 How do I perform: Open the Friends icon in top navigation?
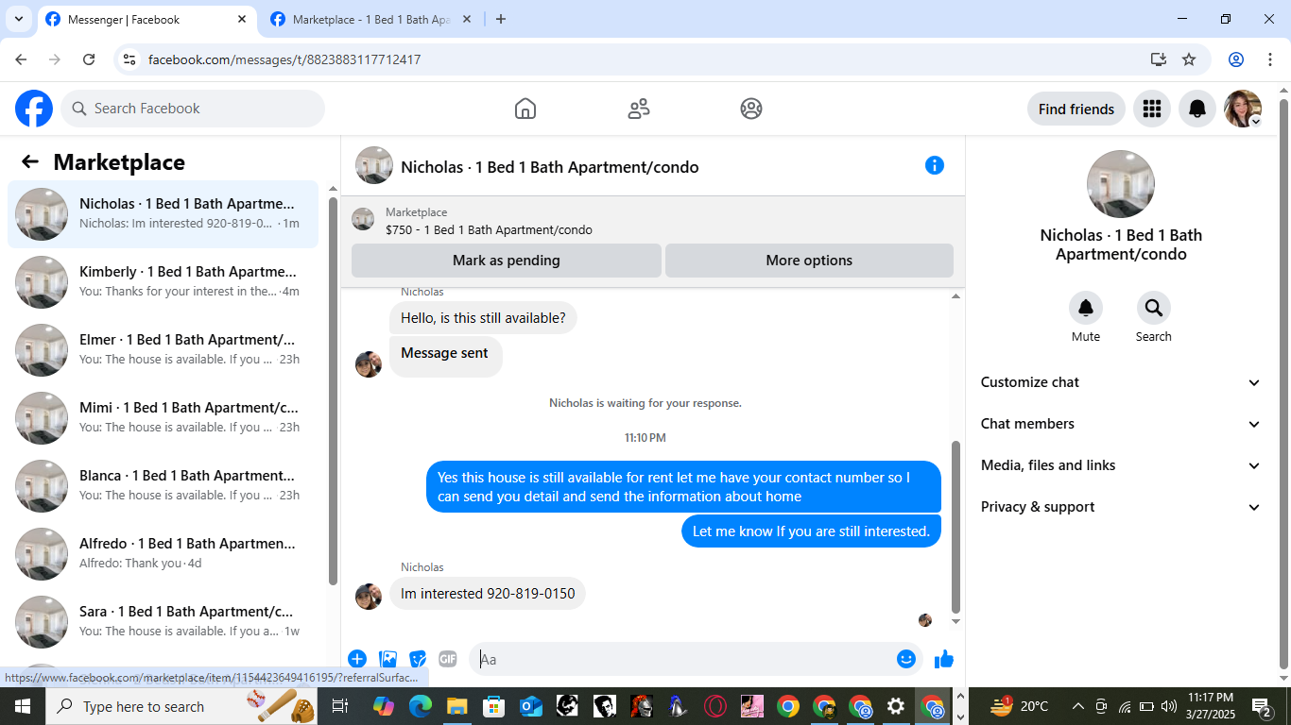coord(639,109)
